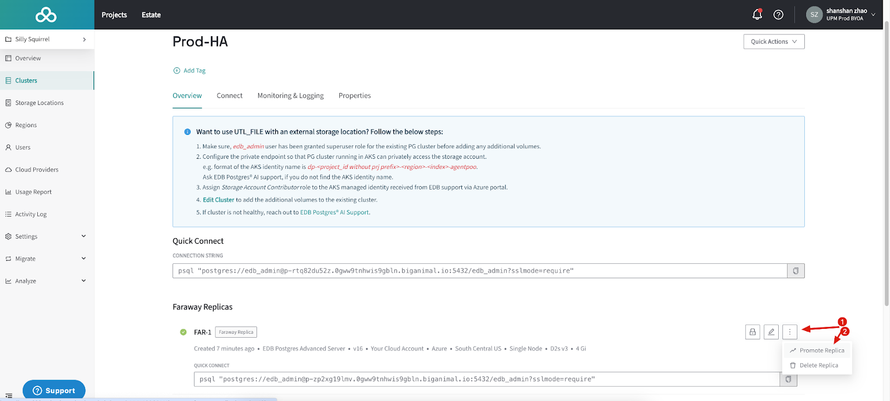Click the Prod-HA cluster title
The height and width of the screenshot is (401, 890).
click(200, 42)
